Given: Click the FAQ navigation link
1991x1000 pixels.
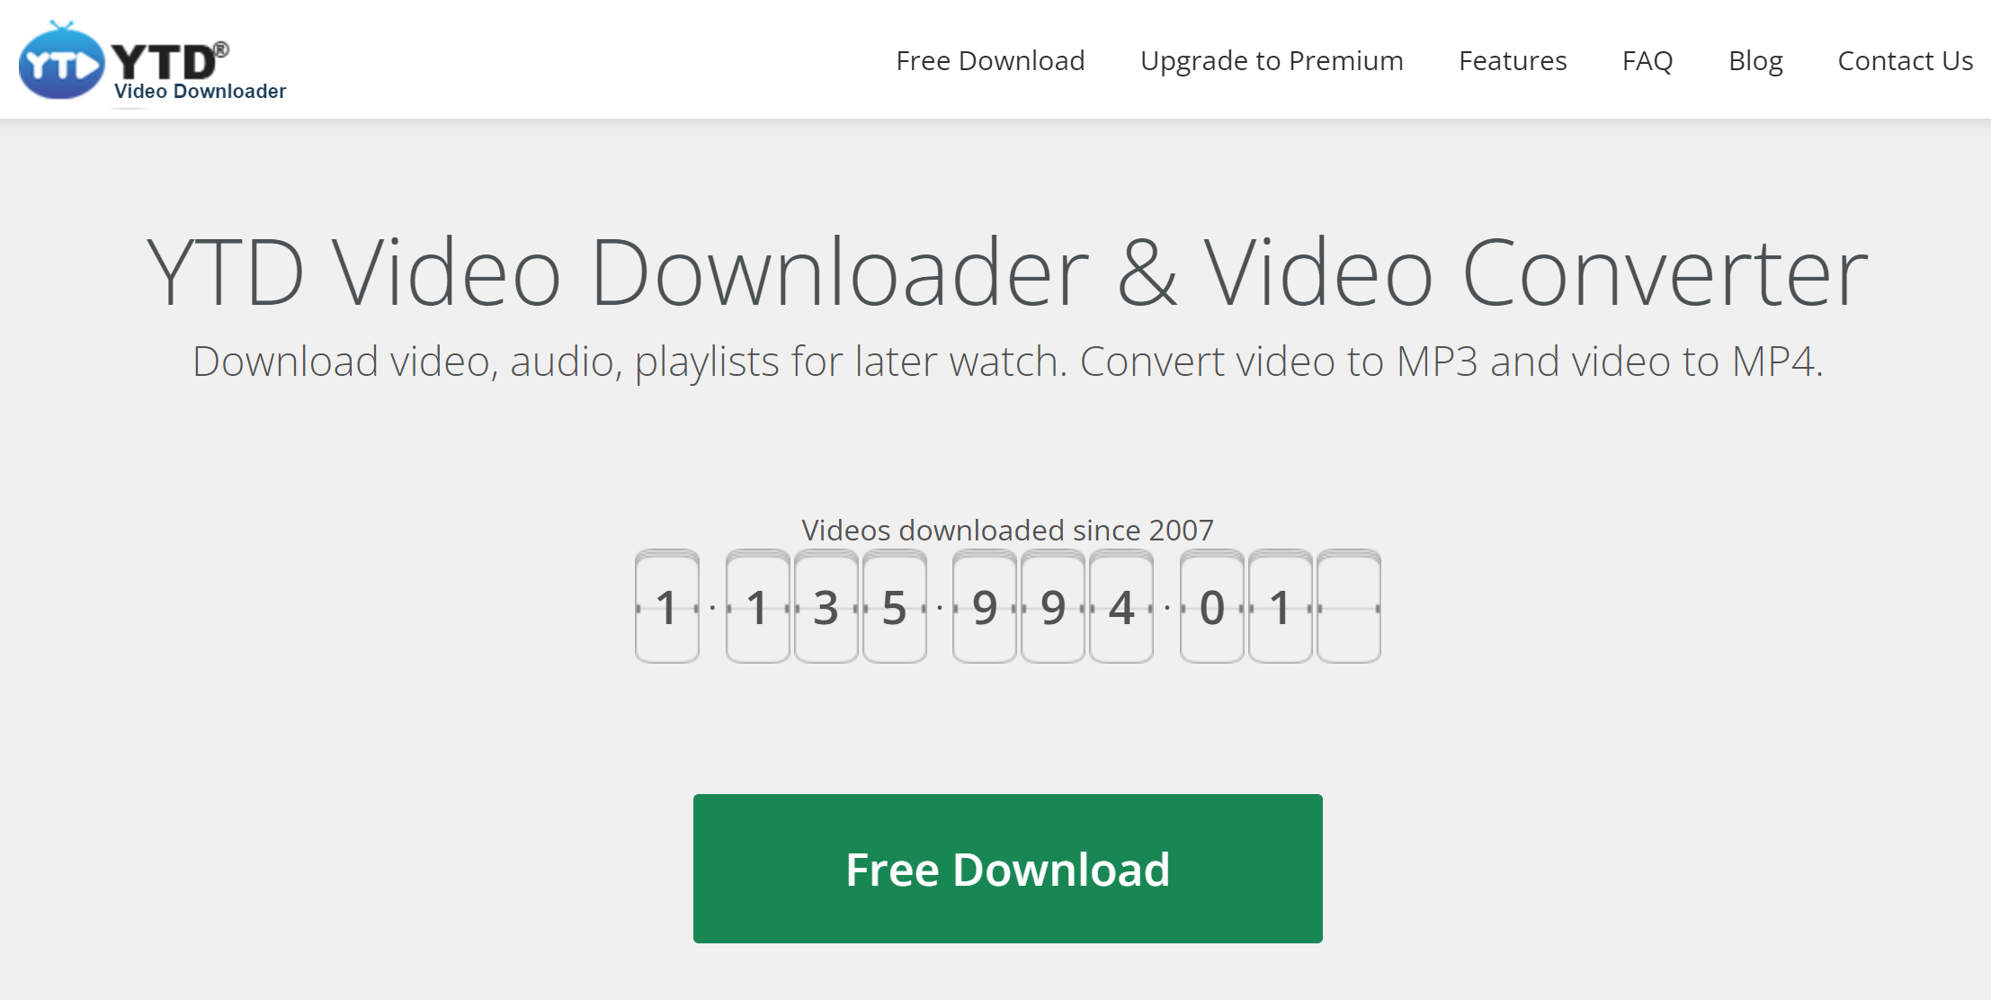Looking at the screenshot, I should click(x=1647, y=60).
